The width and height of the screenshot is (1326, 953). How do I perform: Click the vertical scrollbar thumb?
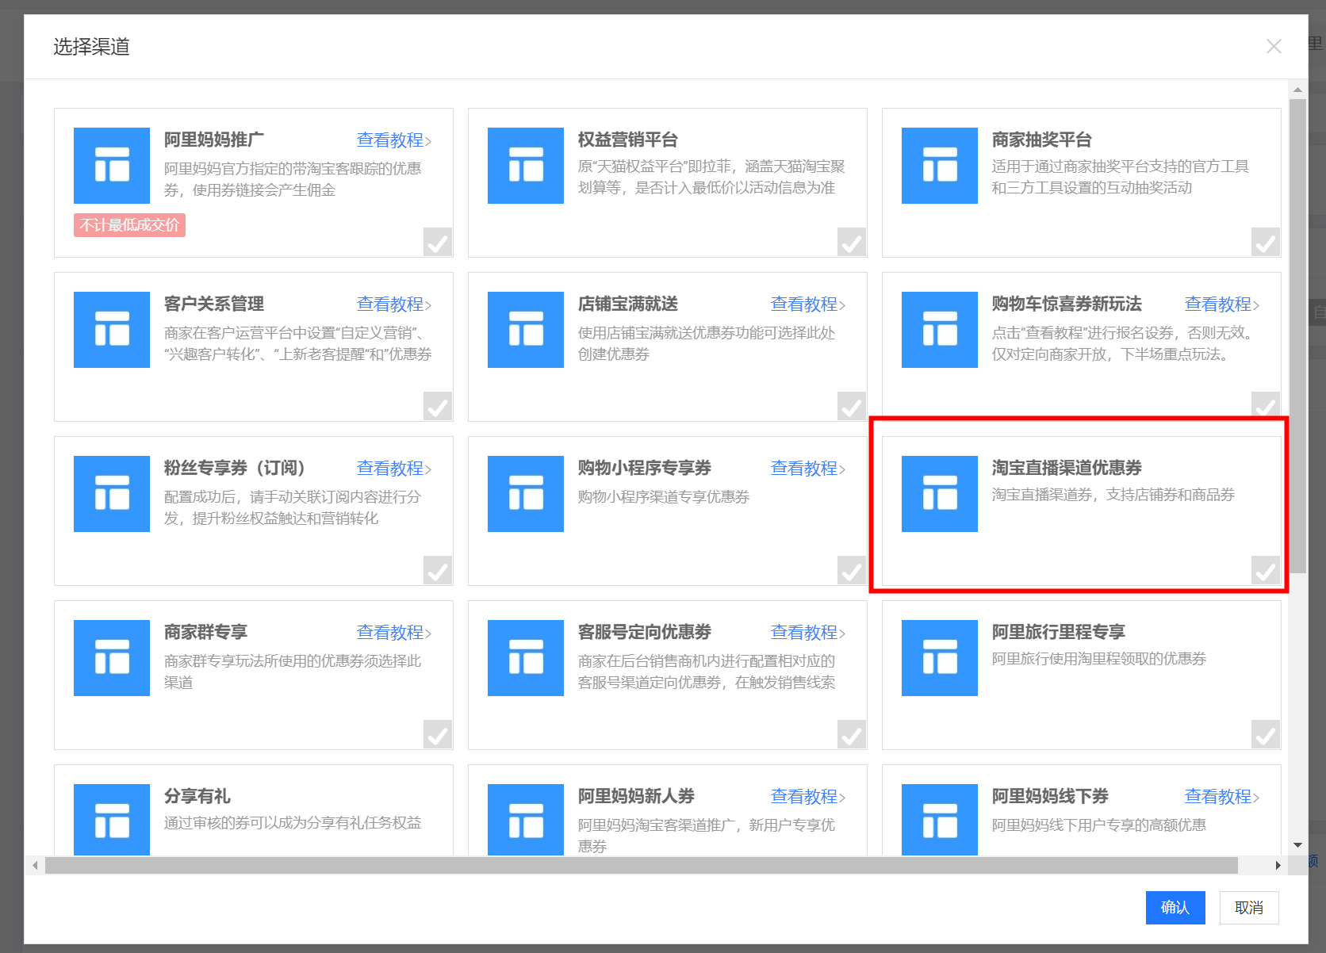(1297, 335)
